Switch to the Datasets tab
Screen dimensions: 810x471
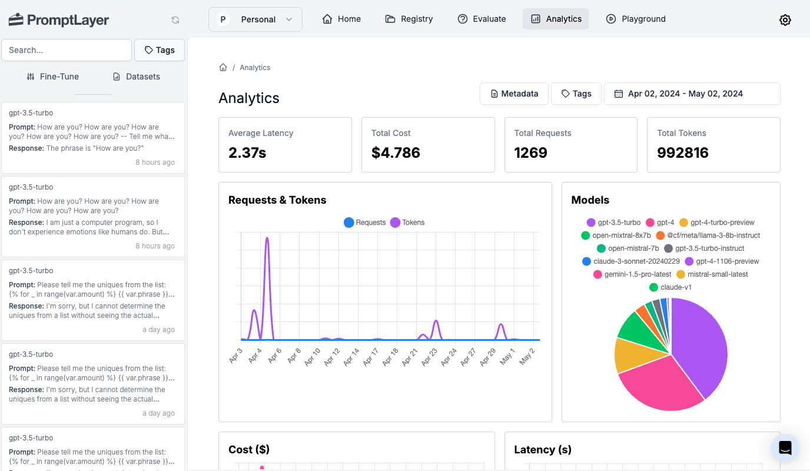[x=136, y=77]
